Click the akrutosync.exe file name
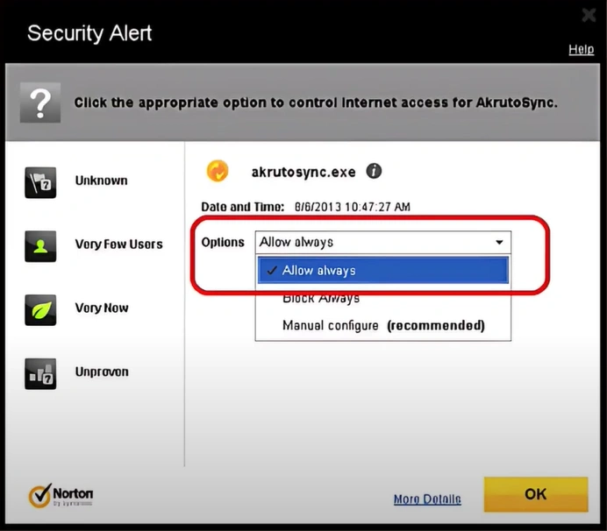The image size is (607, 531). [x=303, y=172]
